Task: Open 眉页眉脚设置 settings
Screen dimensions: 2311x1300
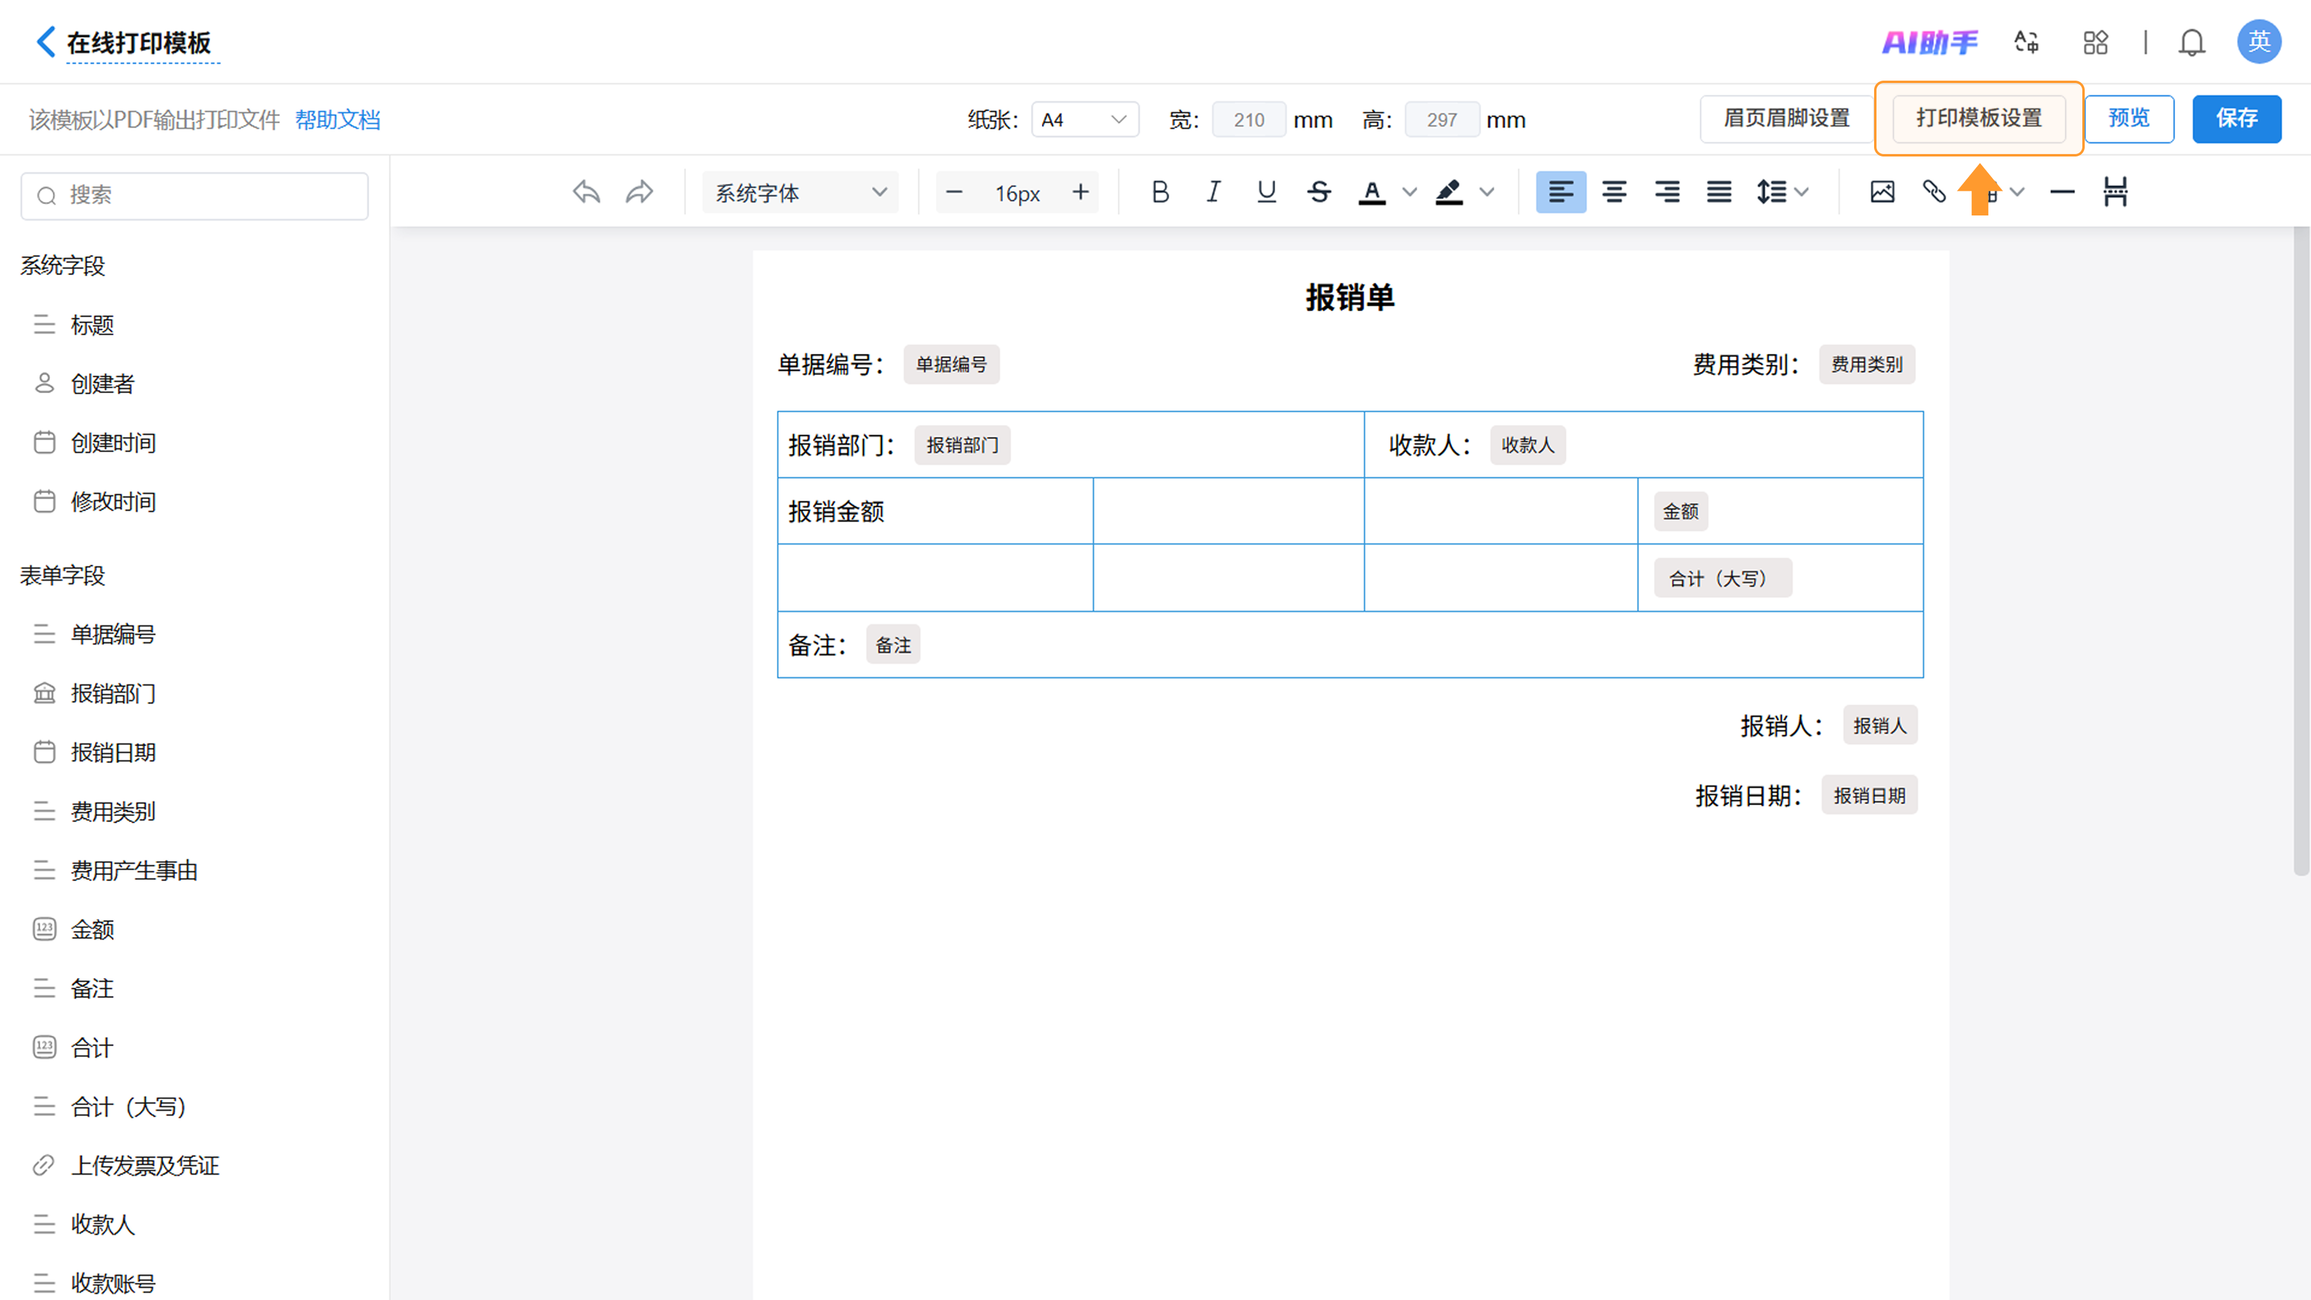Action: click(1786, 119)
